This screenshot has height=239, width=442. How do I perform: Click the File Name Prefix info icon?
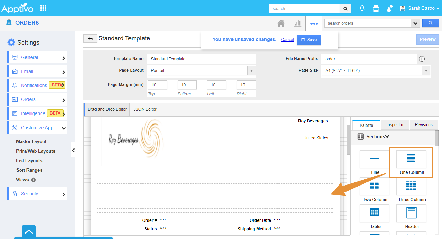pyautogui.click(x=422, y=59)
